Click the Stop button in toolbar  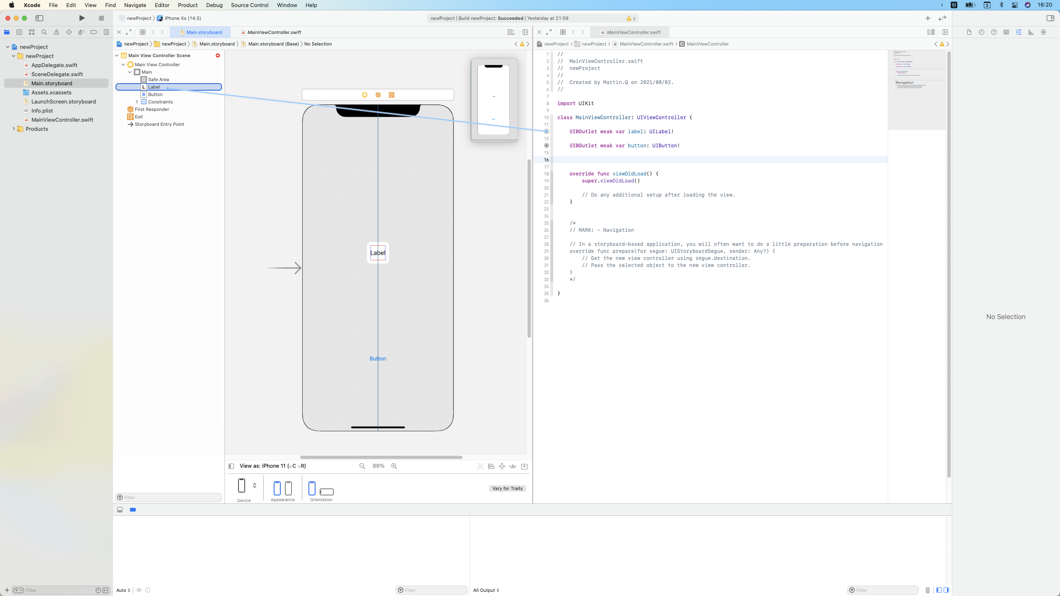101,18
